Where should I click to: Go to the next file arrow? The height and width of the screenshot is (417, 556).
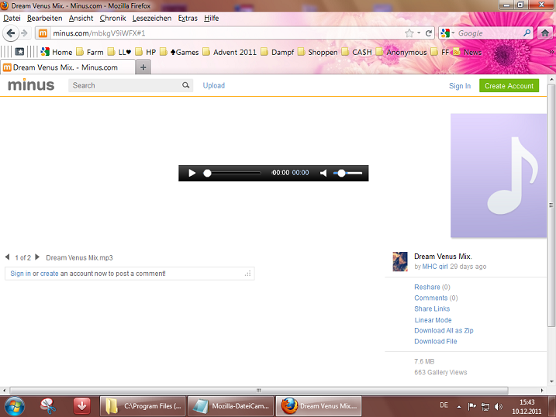pos(37,257)
